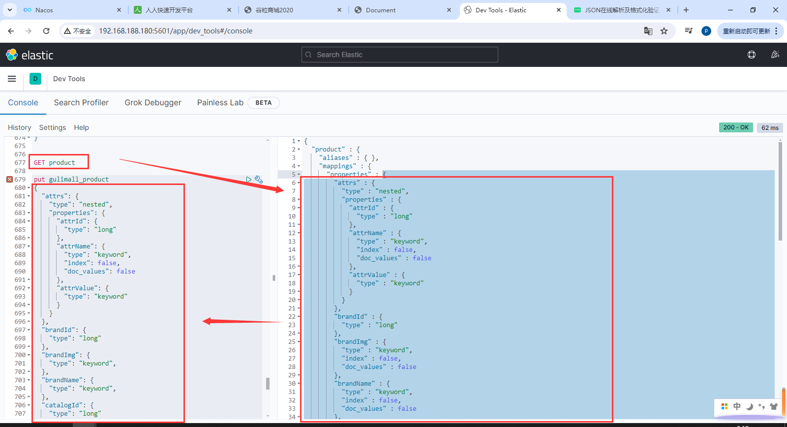Bookmark this page with the star

(664, 31)
